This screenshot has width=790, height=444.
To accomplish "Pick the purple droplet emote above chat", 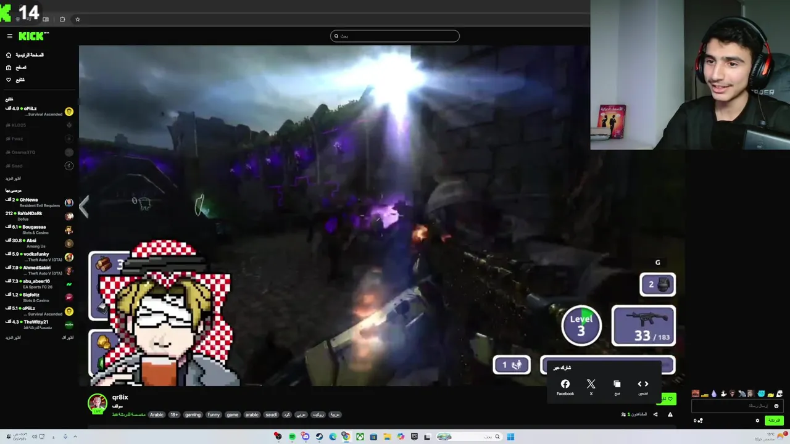I will (x=714, y=394).
